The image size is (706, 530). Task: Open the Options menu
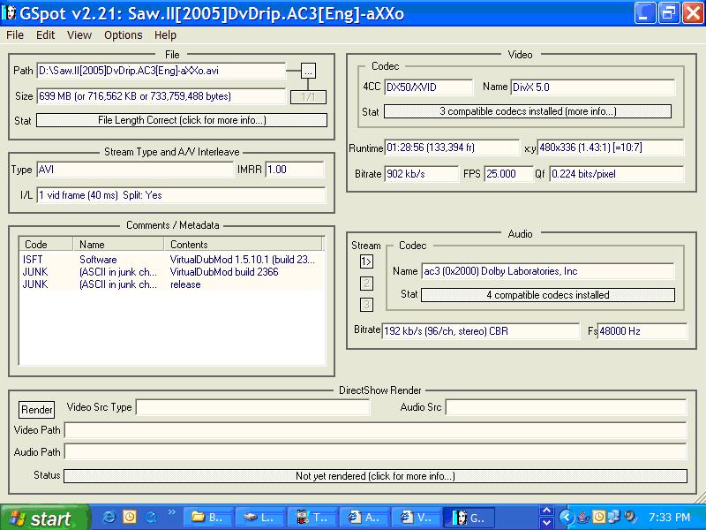tap(123, 35)
